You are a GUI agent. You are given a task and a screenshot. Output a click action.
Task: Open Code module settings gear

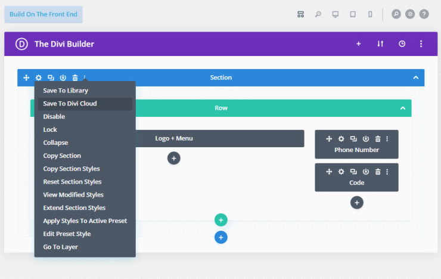coord(341,172)
